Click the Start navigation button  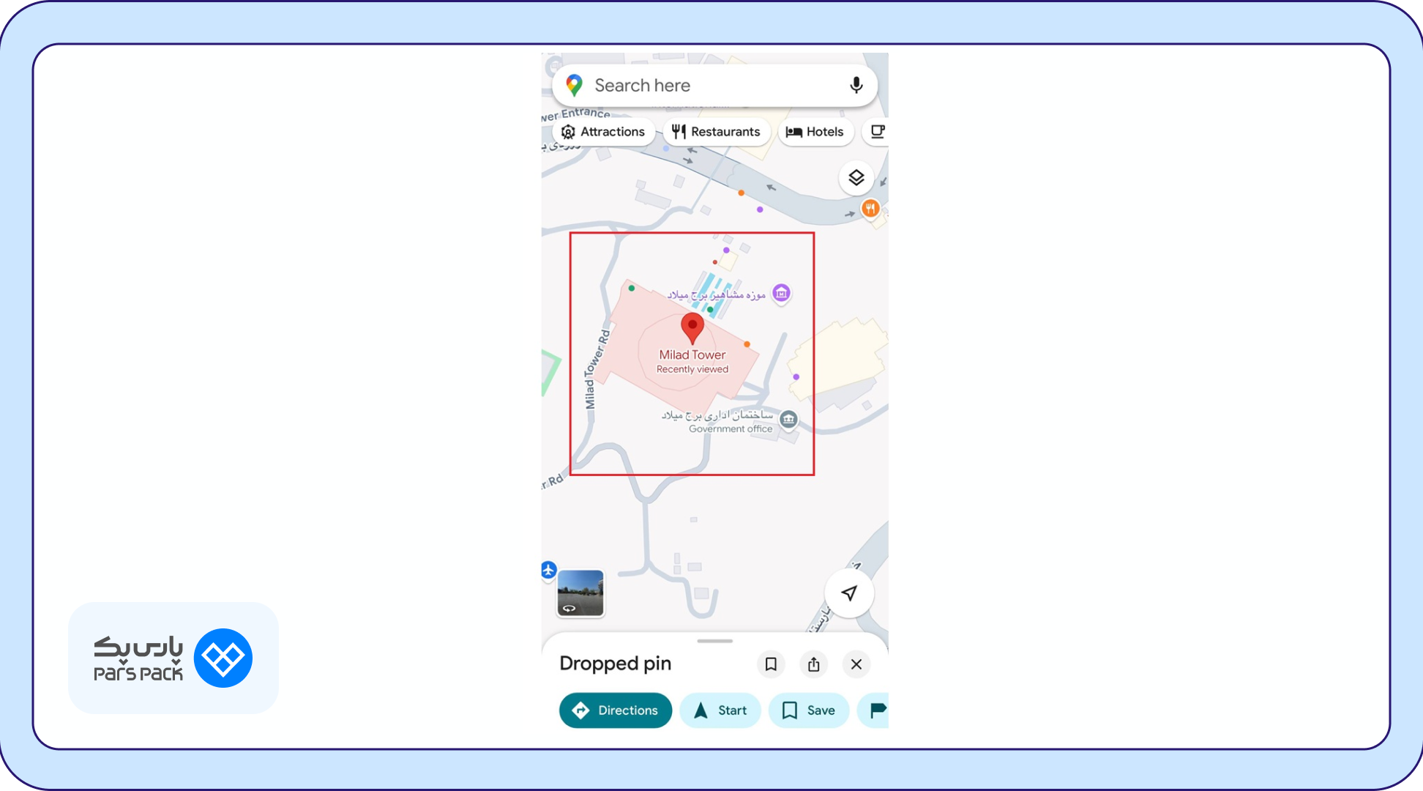pos(720,710)
